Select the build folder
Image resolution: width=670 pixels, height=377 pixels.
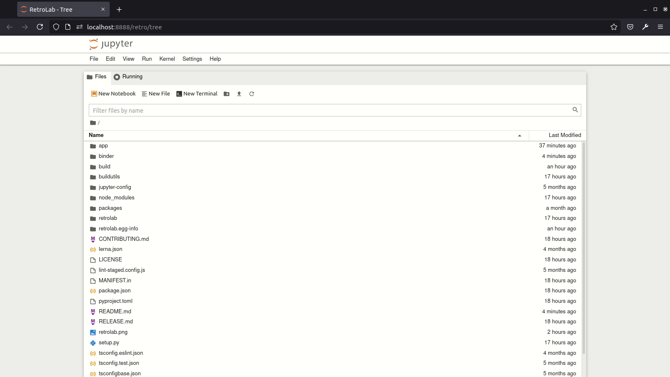(x=333, y=167)
